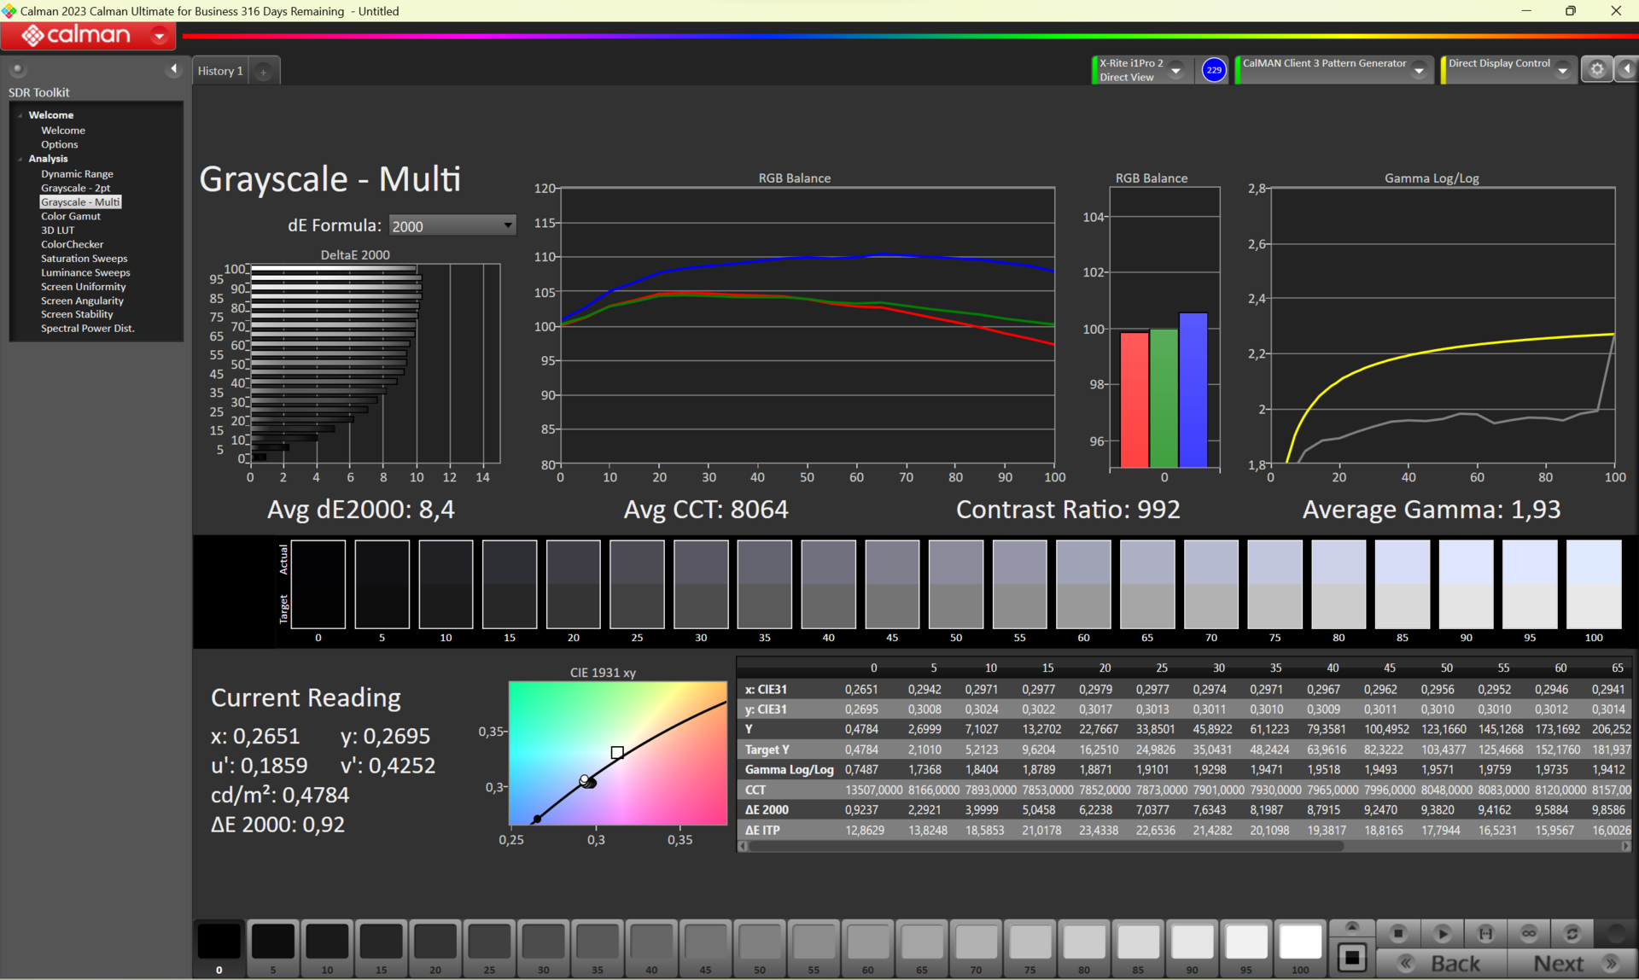Click the round record toggle in sidebar header
Screen dimensions: 1639x980
point(17,69)
